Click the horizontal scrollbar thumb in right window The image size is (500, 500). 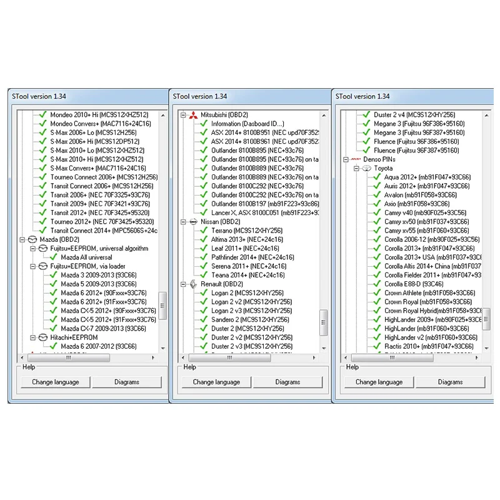click(392, 357)
